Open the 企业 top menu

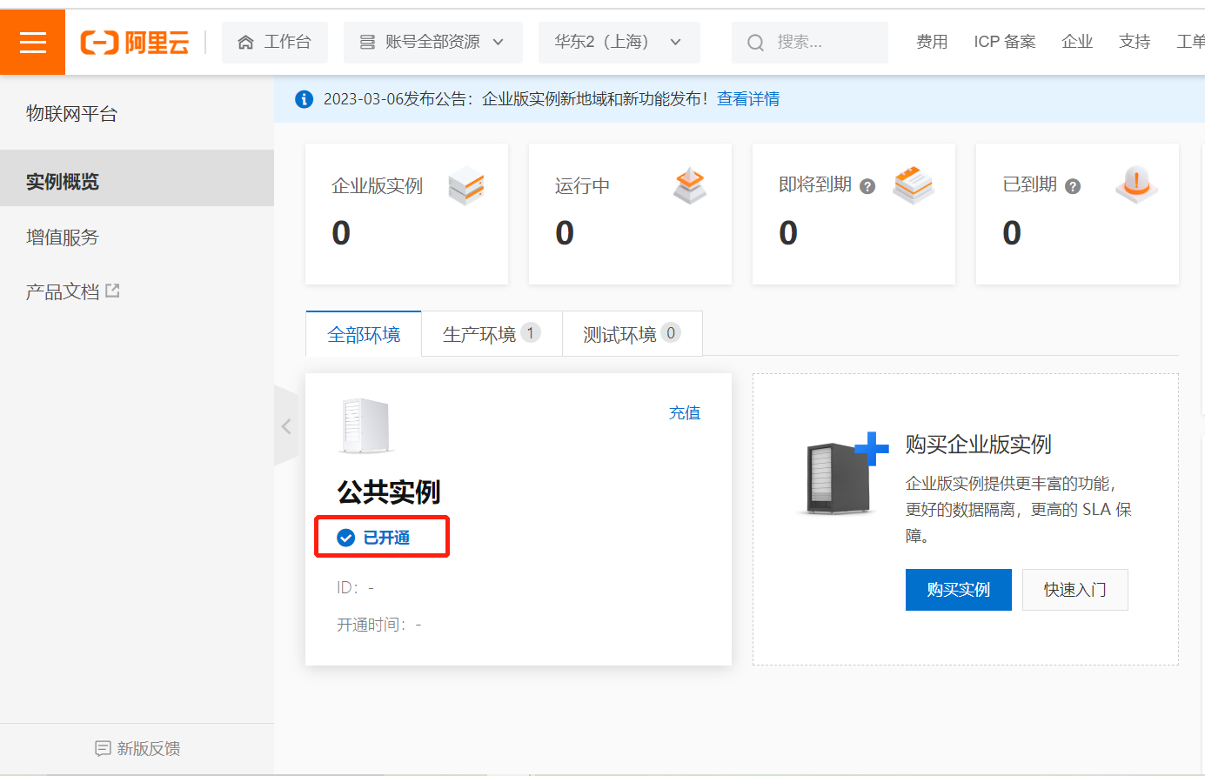(1077, 42)
